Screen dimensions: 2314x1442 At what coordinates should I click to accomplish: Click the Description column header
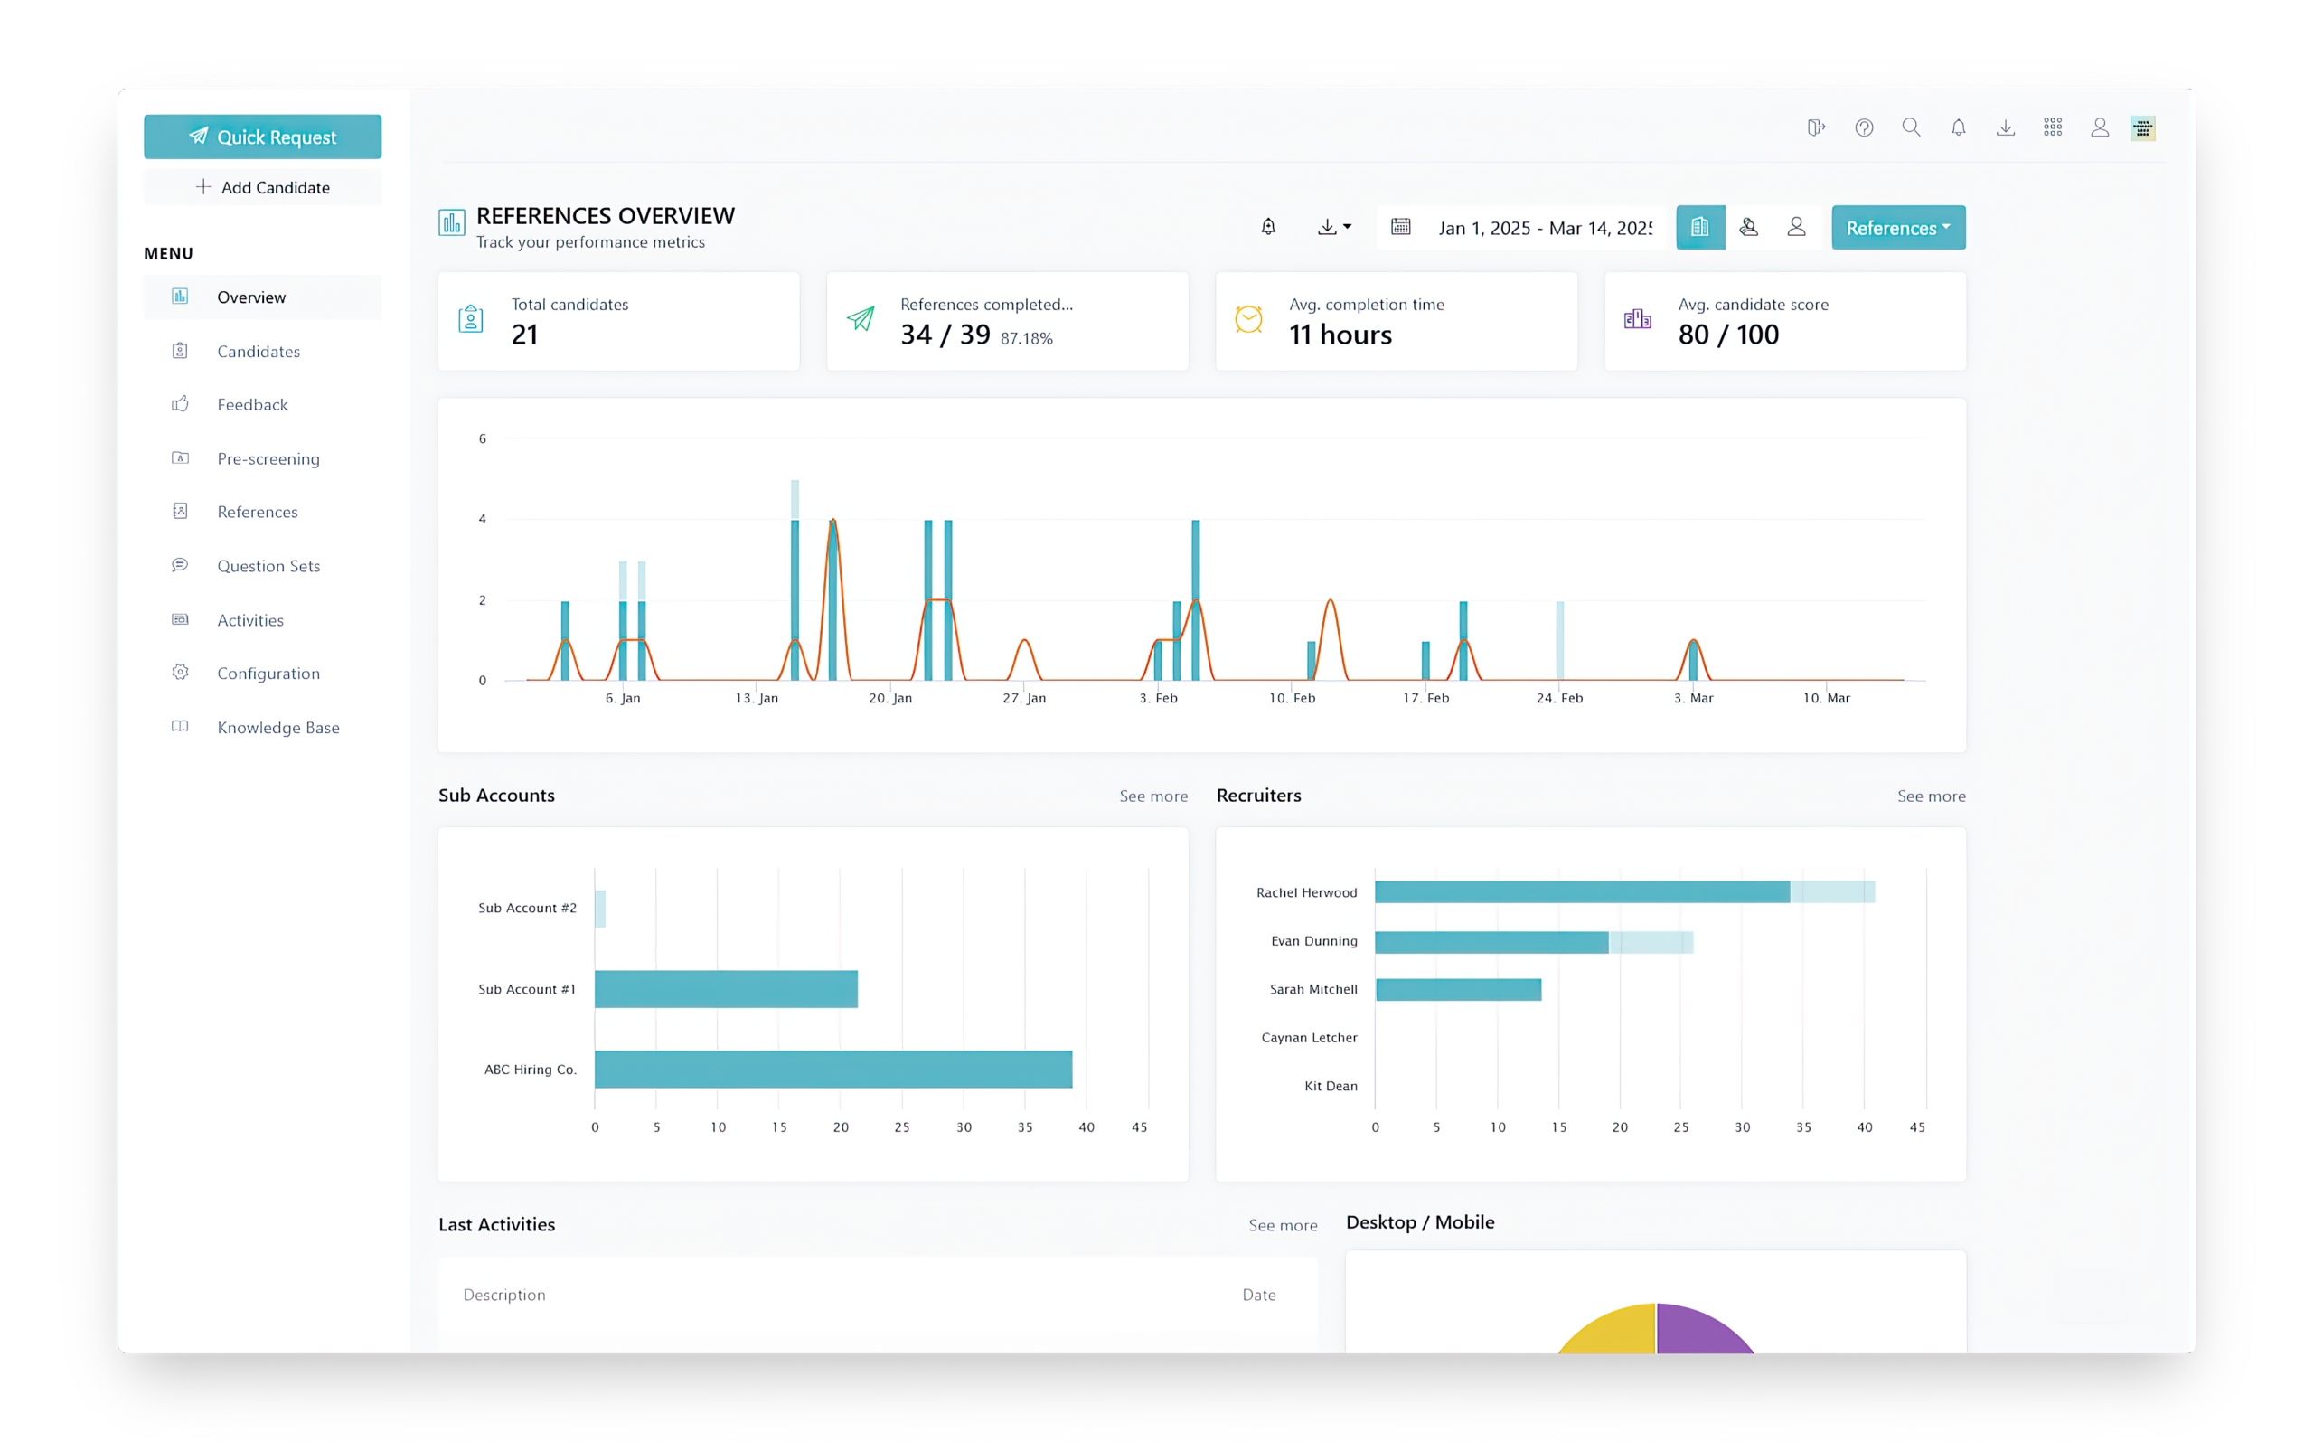point(504,1296)
